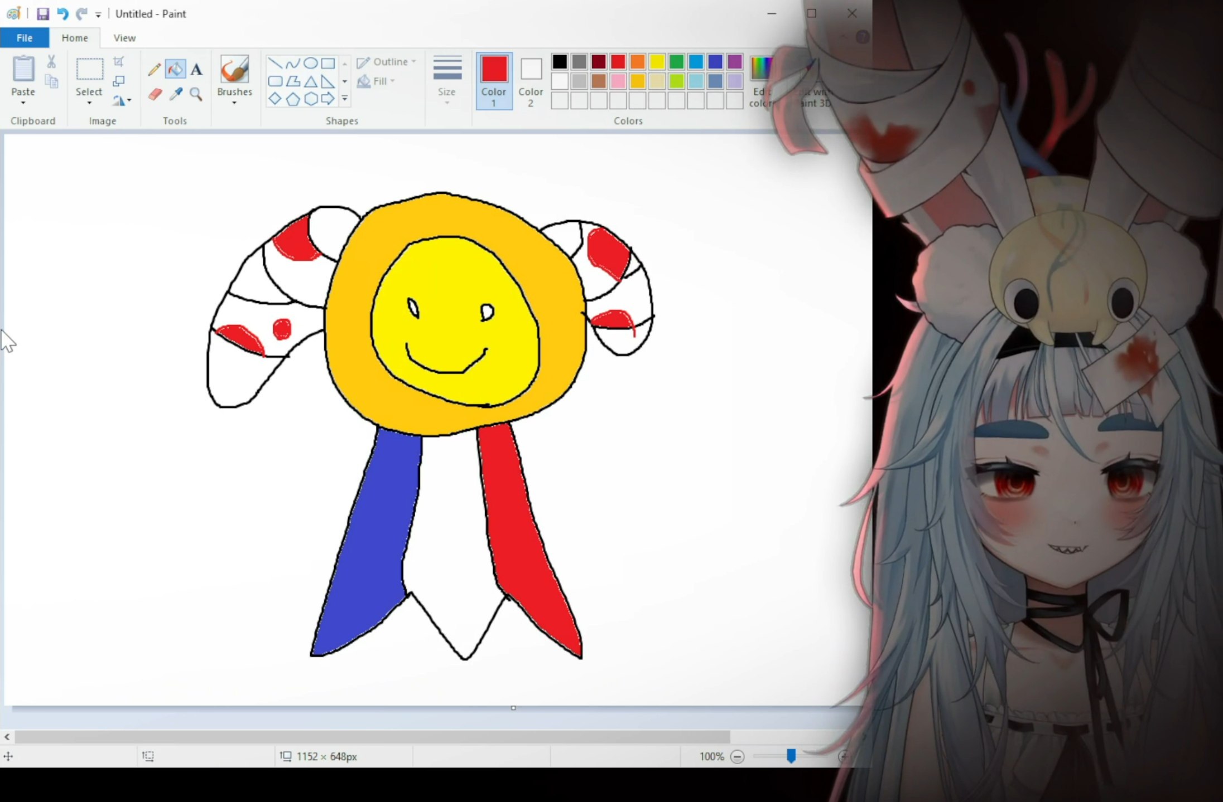Select the Eraser tool
The image size is (1223, 802).
coord(155,94)
